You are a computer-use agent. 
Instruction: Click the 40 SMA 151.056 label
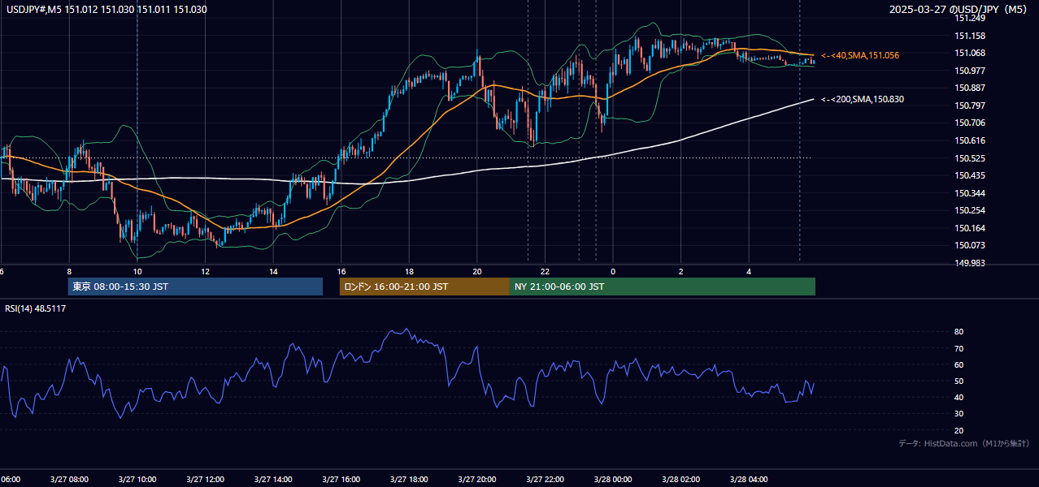[860, 55]
